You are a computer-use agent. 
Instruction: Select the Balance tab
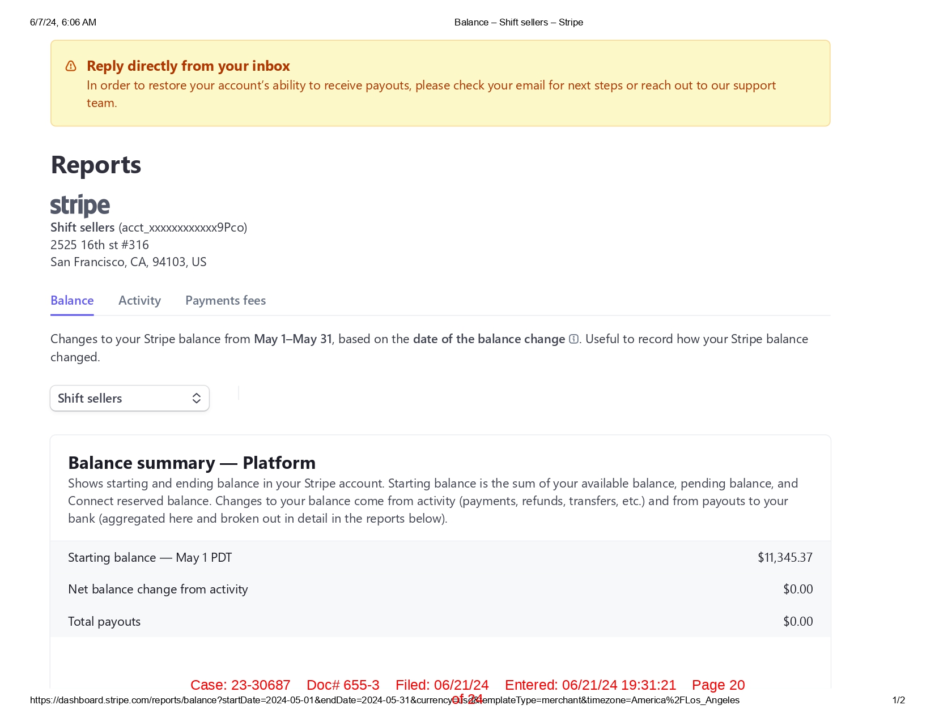(72, 301)
